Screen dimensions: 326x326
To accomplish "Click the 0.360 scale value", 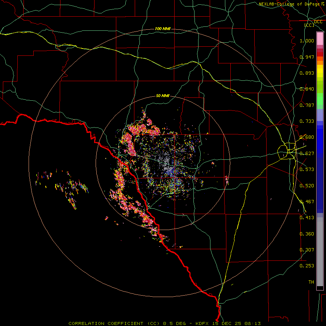I will pyautogui.click(x=307, y=234).
